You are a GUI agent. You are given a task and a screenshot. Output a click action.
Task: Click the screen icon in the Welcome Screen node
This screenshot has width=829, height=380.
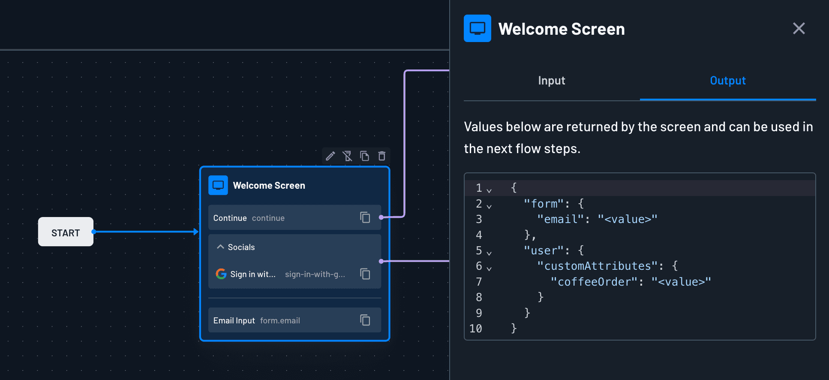[x=218, y=185]
